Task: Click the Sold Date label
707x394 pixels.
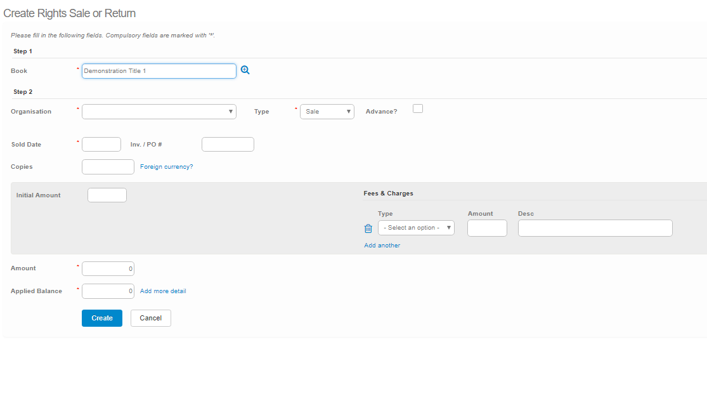Action: click(26, 145)
